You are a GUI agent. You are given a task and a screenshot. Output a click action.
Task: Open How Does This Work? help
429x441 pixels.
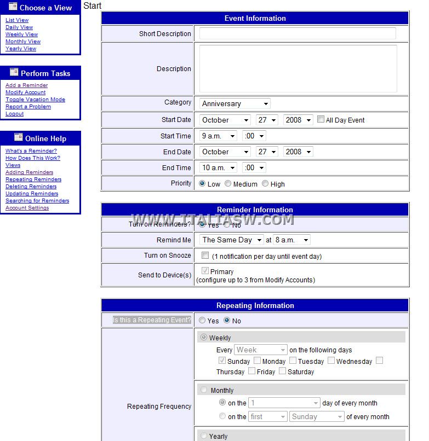point(33,158)
